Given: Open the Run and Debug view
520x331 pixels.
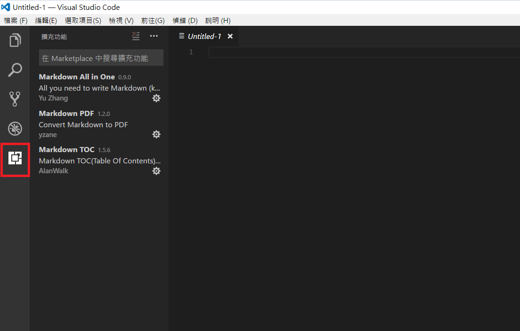Looking at the screenshot, I should coord(15,128).
